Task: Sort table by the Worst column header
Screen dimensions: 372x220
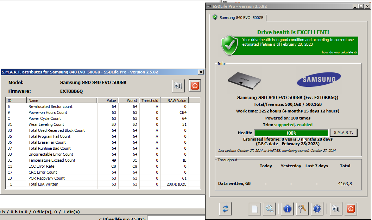Action: click(128, 101)
